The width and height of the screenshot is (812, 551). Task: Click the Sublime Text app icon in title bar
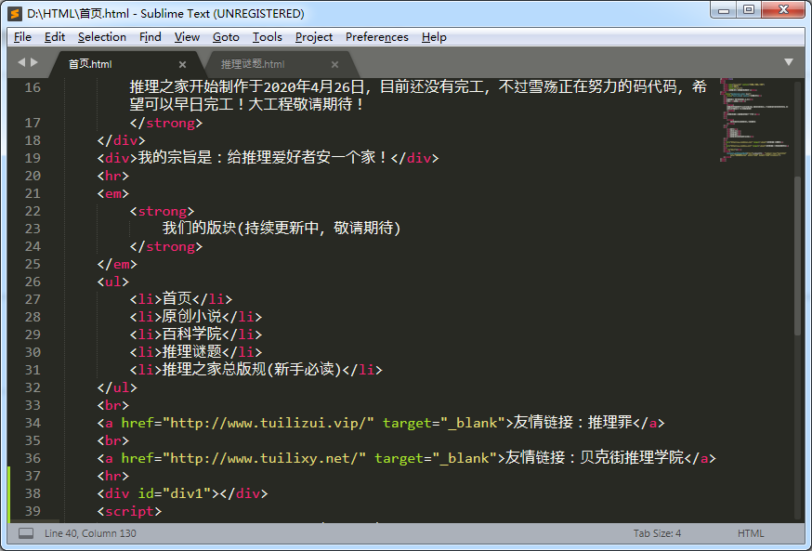[15, 13]
